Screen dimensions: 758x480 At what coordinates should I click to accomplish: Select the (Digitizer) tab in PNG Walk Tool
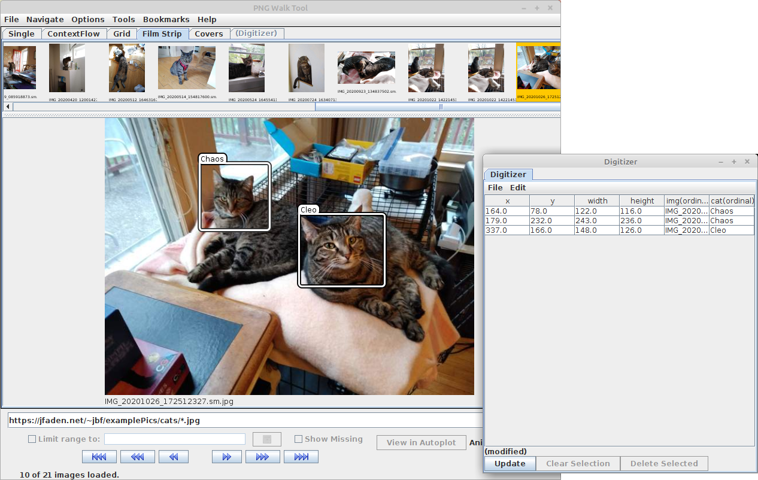(x=256, y=34)
